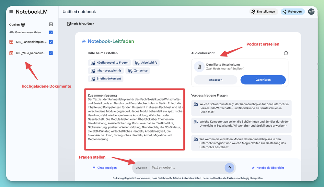Image resolution: width=324 pixels, height=187 pixels.
Task: Create an Arbeitshilfe study guide
Action: pos(146,63)
